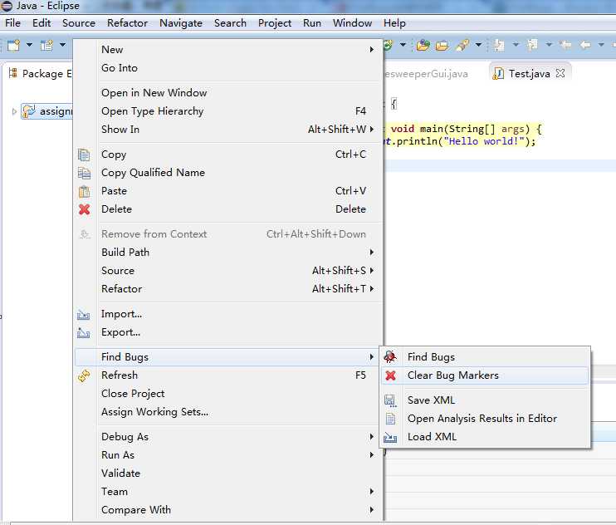616x525 pixels.
Task: Click the Last Edit Location toolbar icon
Action: tap(565, 45)
